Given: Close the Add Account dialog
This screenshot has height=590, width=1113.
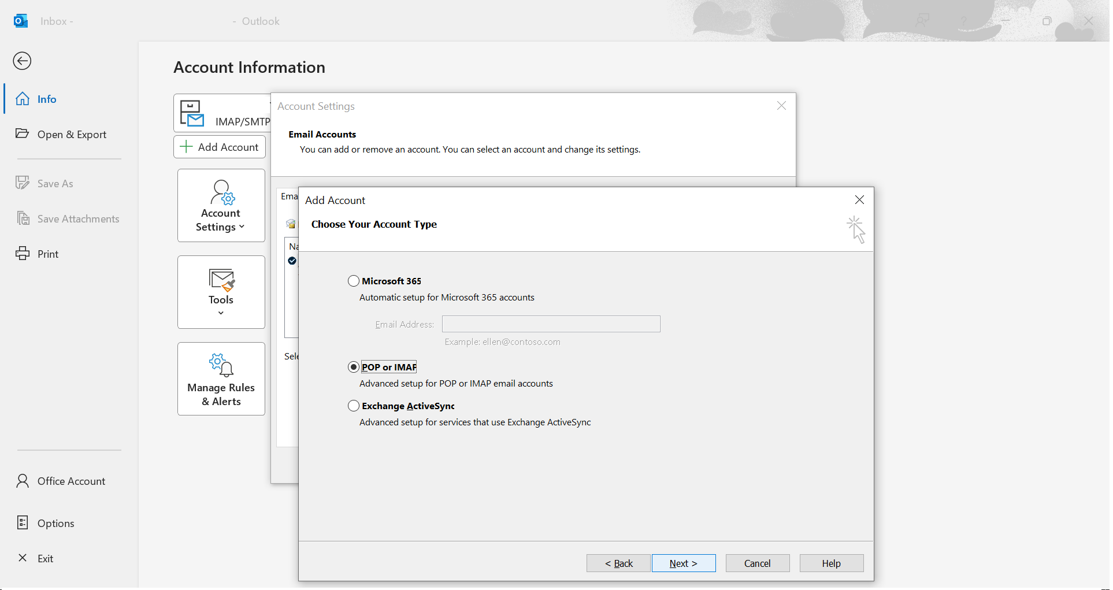Looking at the screenshot, I should (859, 200).
